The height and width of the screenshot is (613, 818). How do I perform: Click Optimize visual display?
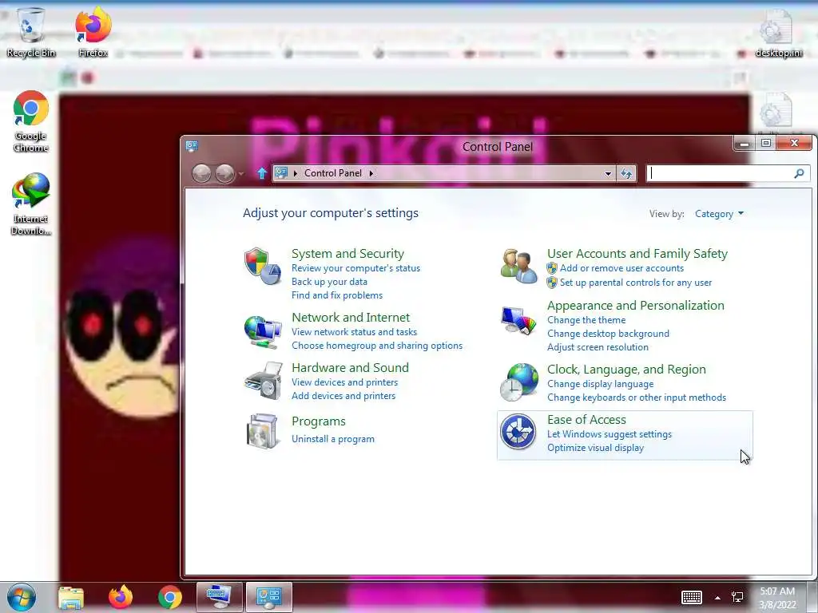[595, 448]
